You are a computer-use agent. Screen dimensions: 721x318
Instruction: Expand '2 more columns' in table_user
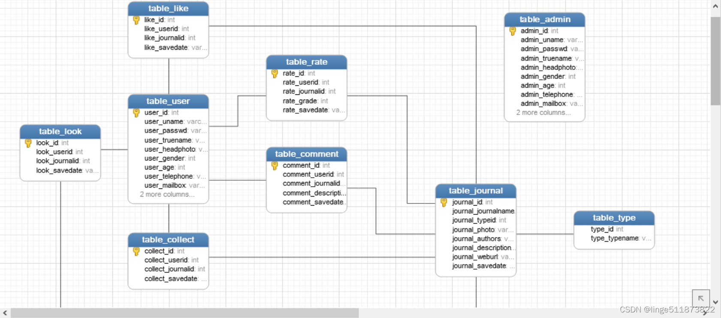click(x=167, y=194)
